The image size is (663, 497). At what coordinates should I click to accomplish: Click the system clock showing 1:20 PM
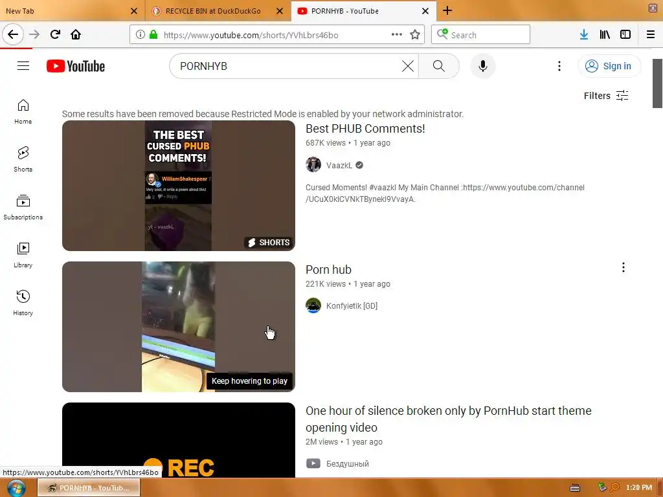pyautogui.click(x=639, y=488)
